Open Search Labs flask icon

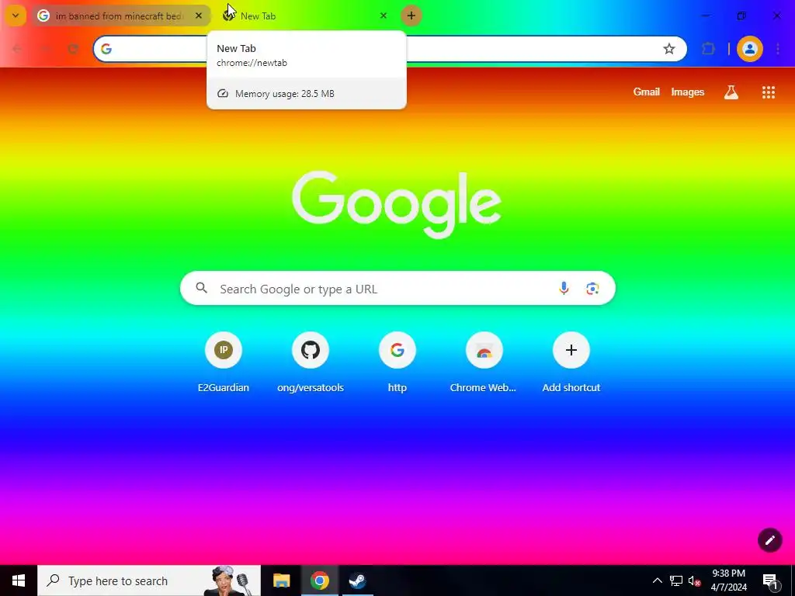point(731,92)
